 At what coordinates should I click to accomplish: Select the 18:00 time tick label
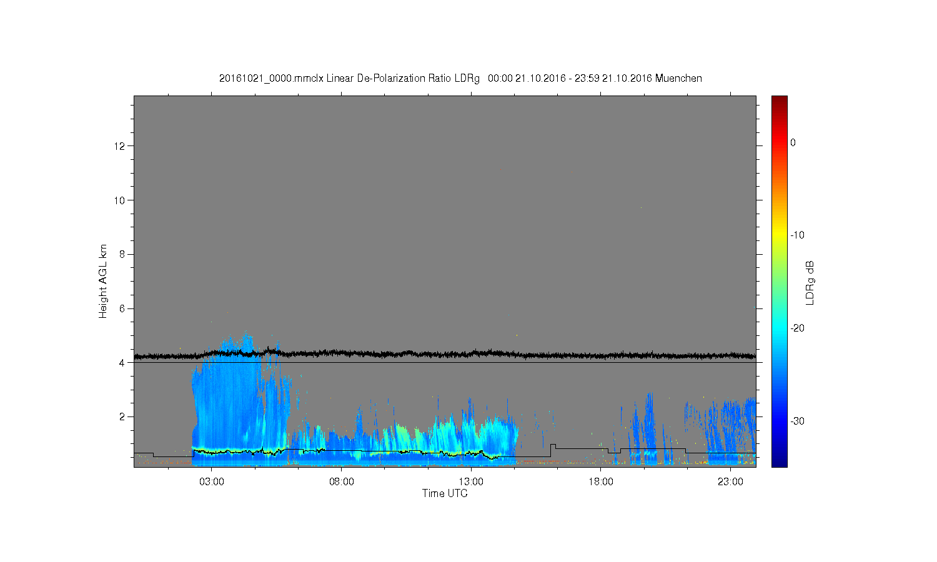[x=601, y=482]
